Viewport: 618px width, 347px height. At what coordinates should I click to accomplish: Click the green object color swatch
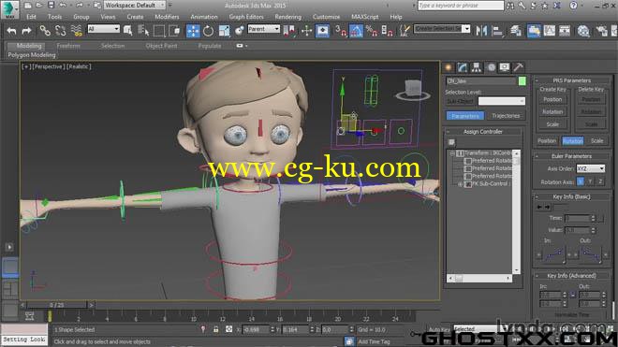coord(522,81)
